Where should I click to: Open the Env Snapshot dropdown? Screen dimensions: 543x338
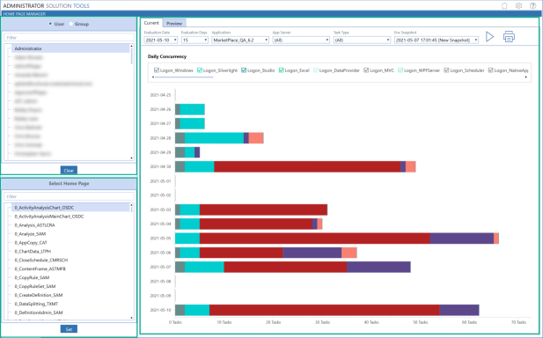tap(437, 40)
